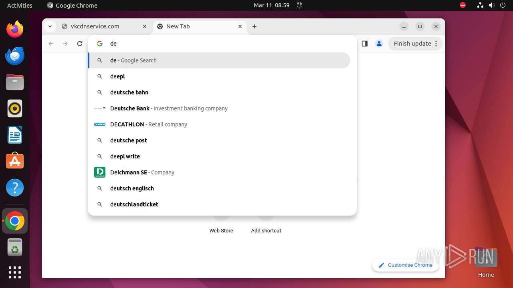Select 'Deichmann SE - Company' suggestion

click(x=219, y=172)
